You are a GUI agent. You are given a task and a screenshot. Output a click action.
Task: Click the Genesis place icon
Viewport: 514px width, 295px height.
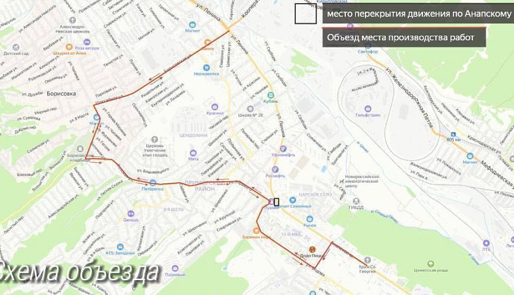point(131,214)
